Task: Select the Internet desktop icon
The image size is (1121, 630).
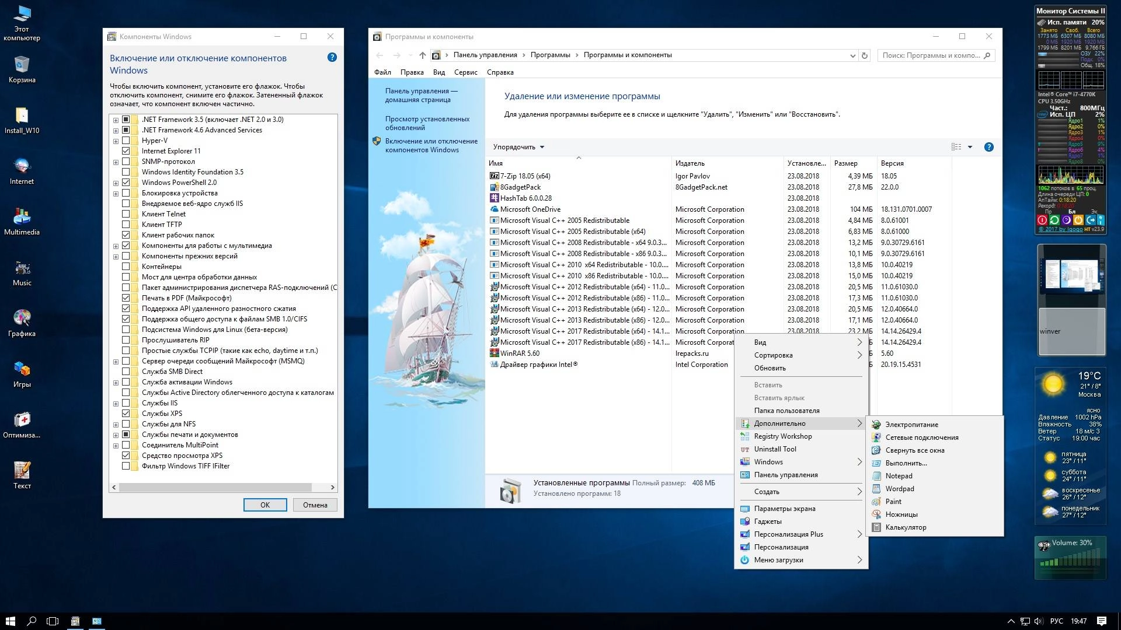Action: (x=22, y=171)
